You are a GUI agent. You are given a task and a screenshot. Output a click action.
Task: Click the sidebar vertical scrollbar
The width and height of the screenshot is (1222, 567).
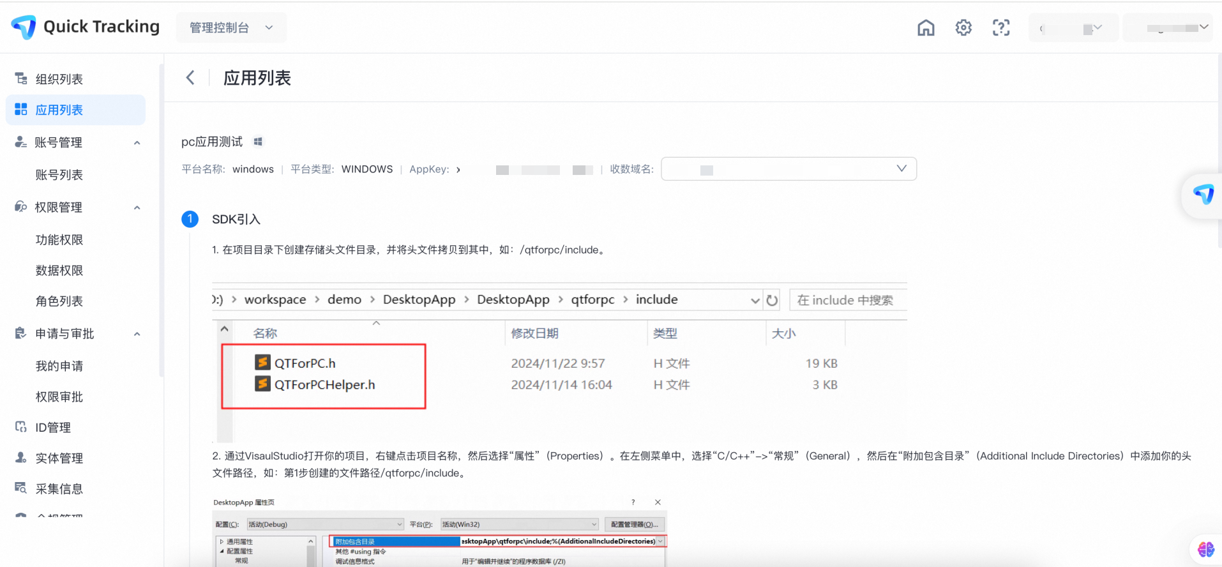click(x=162, y=220)
